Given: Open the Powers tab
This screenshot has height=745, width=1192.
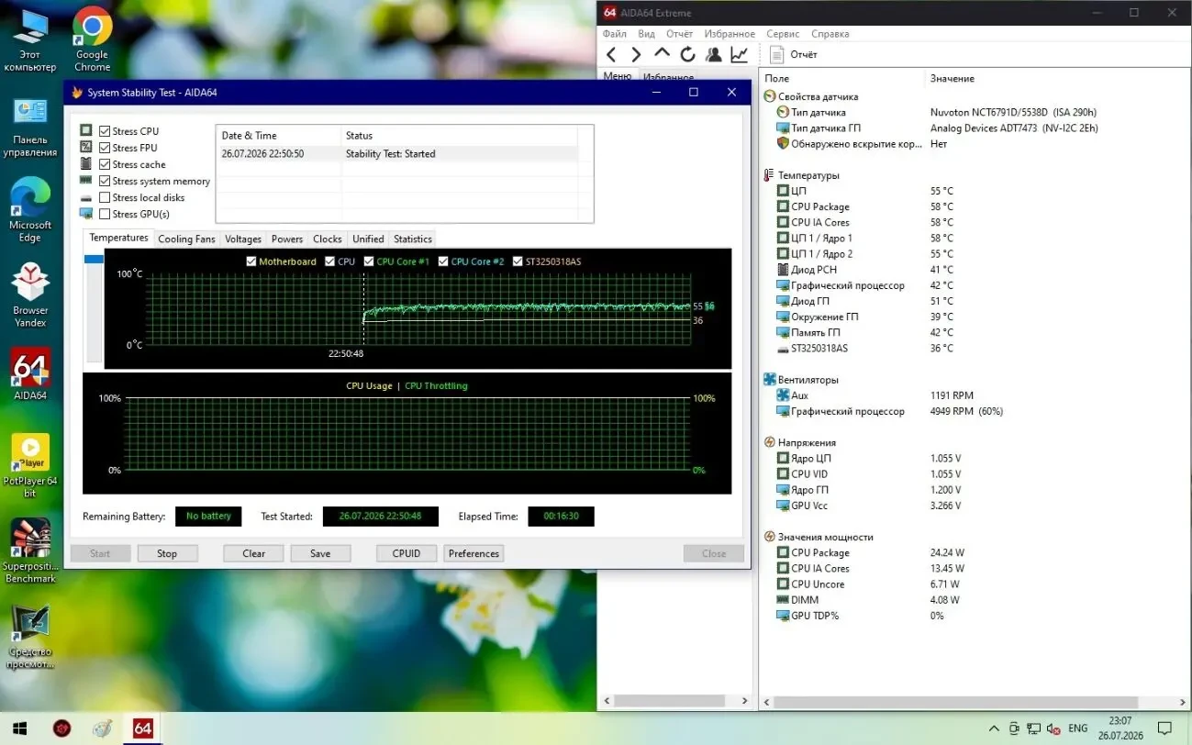Looking at the screenshot, I should [x=287, y=239].
